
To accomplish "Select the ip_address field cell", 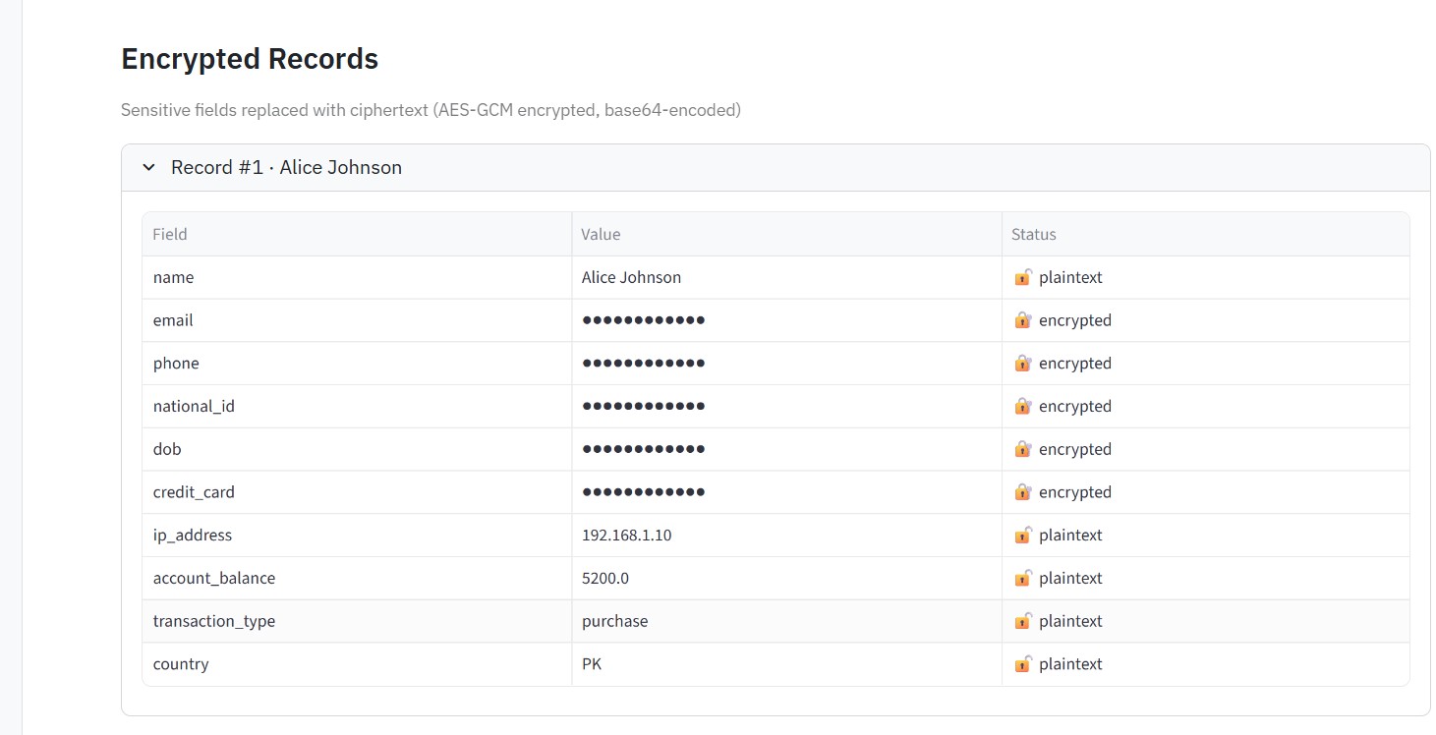I will [x=357, y=535].
